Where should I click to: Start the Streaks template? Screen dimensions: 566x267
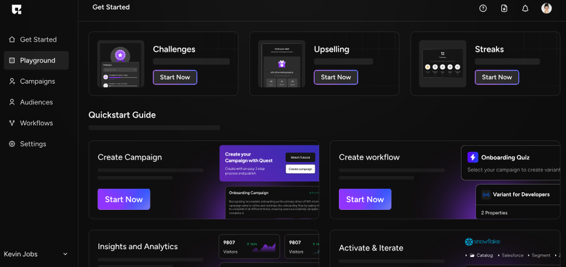(x=497, y=77)
